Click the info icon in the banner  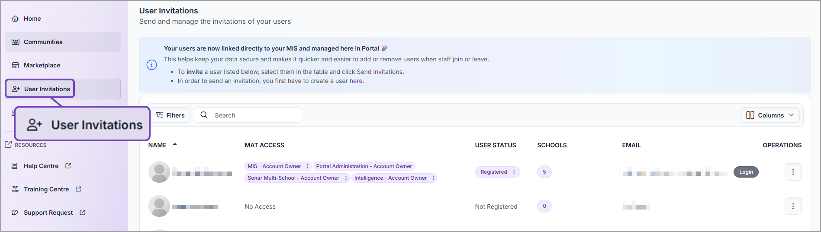(151, 65)
